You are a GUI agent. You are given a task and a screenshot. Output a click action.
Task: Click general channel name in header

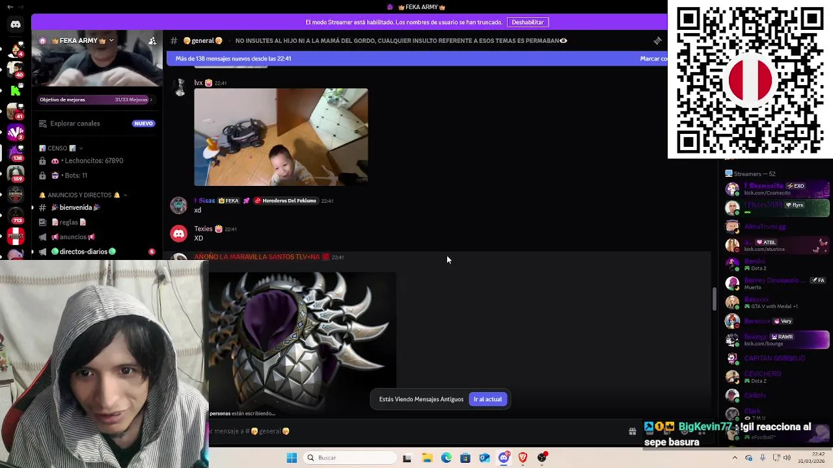202,40
